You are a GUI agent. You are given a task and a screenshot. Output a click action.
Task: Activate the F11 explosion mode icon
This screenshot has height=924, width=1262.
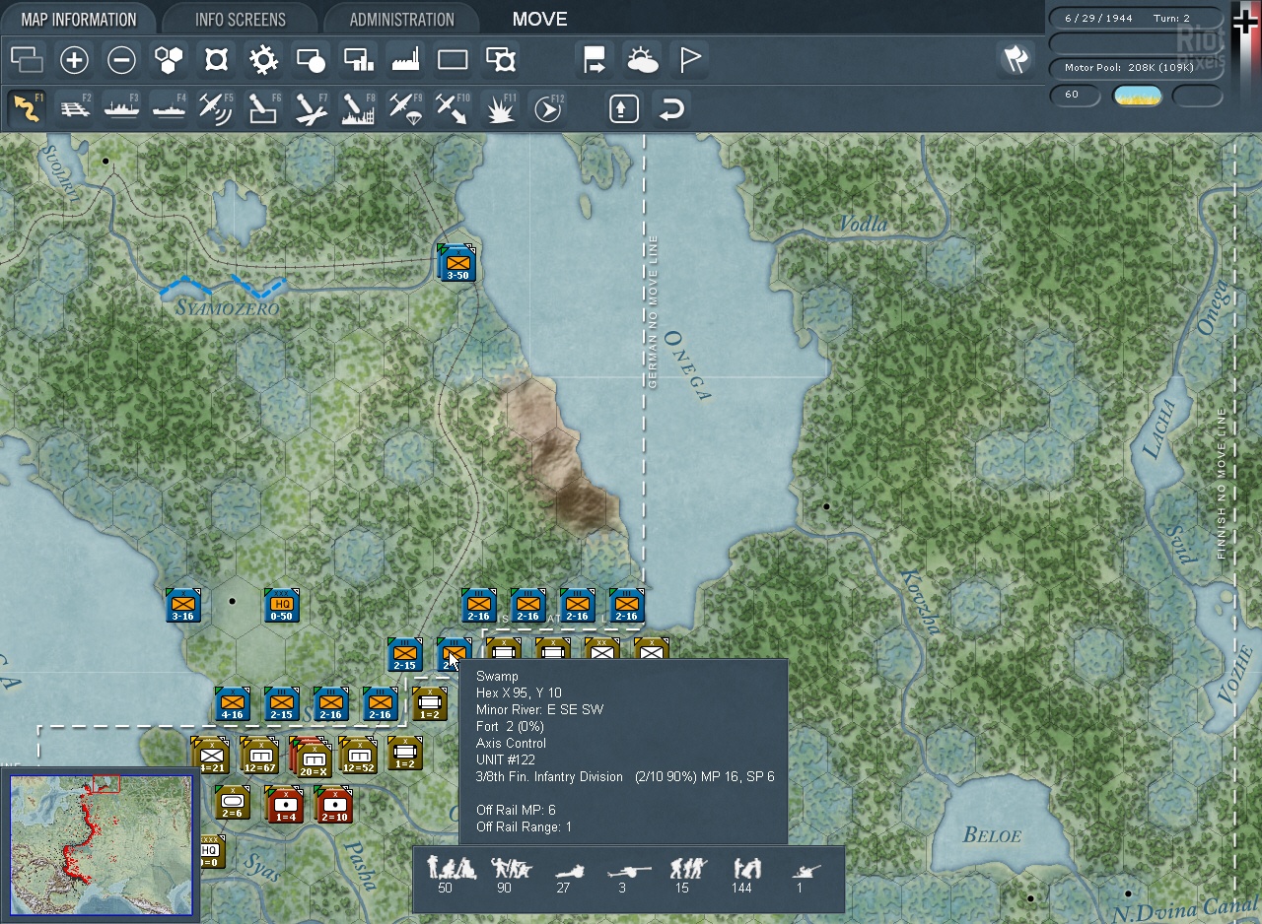(x=501, y=108)
